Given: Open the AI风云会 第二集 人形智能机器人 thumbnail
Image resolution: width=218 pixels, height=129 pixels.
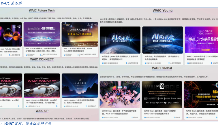Looking at the screenshot, I should point(163,40).
